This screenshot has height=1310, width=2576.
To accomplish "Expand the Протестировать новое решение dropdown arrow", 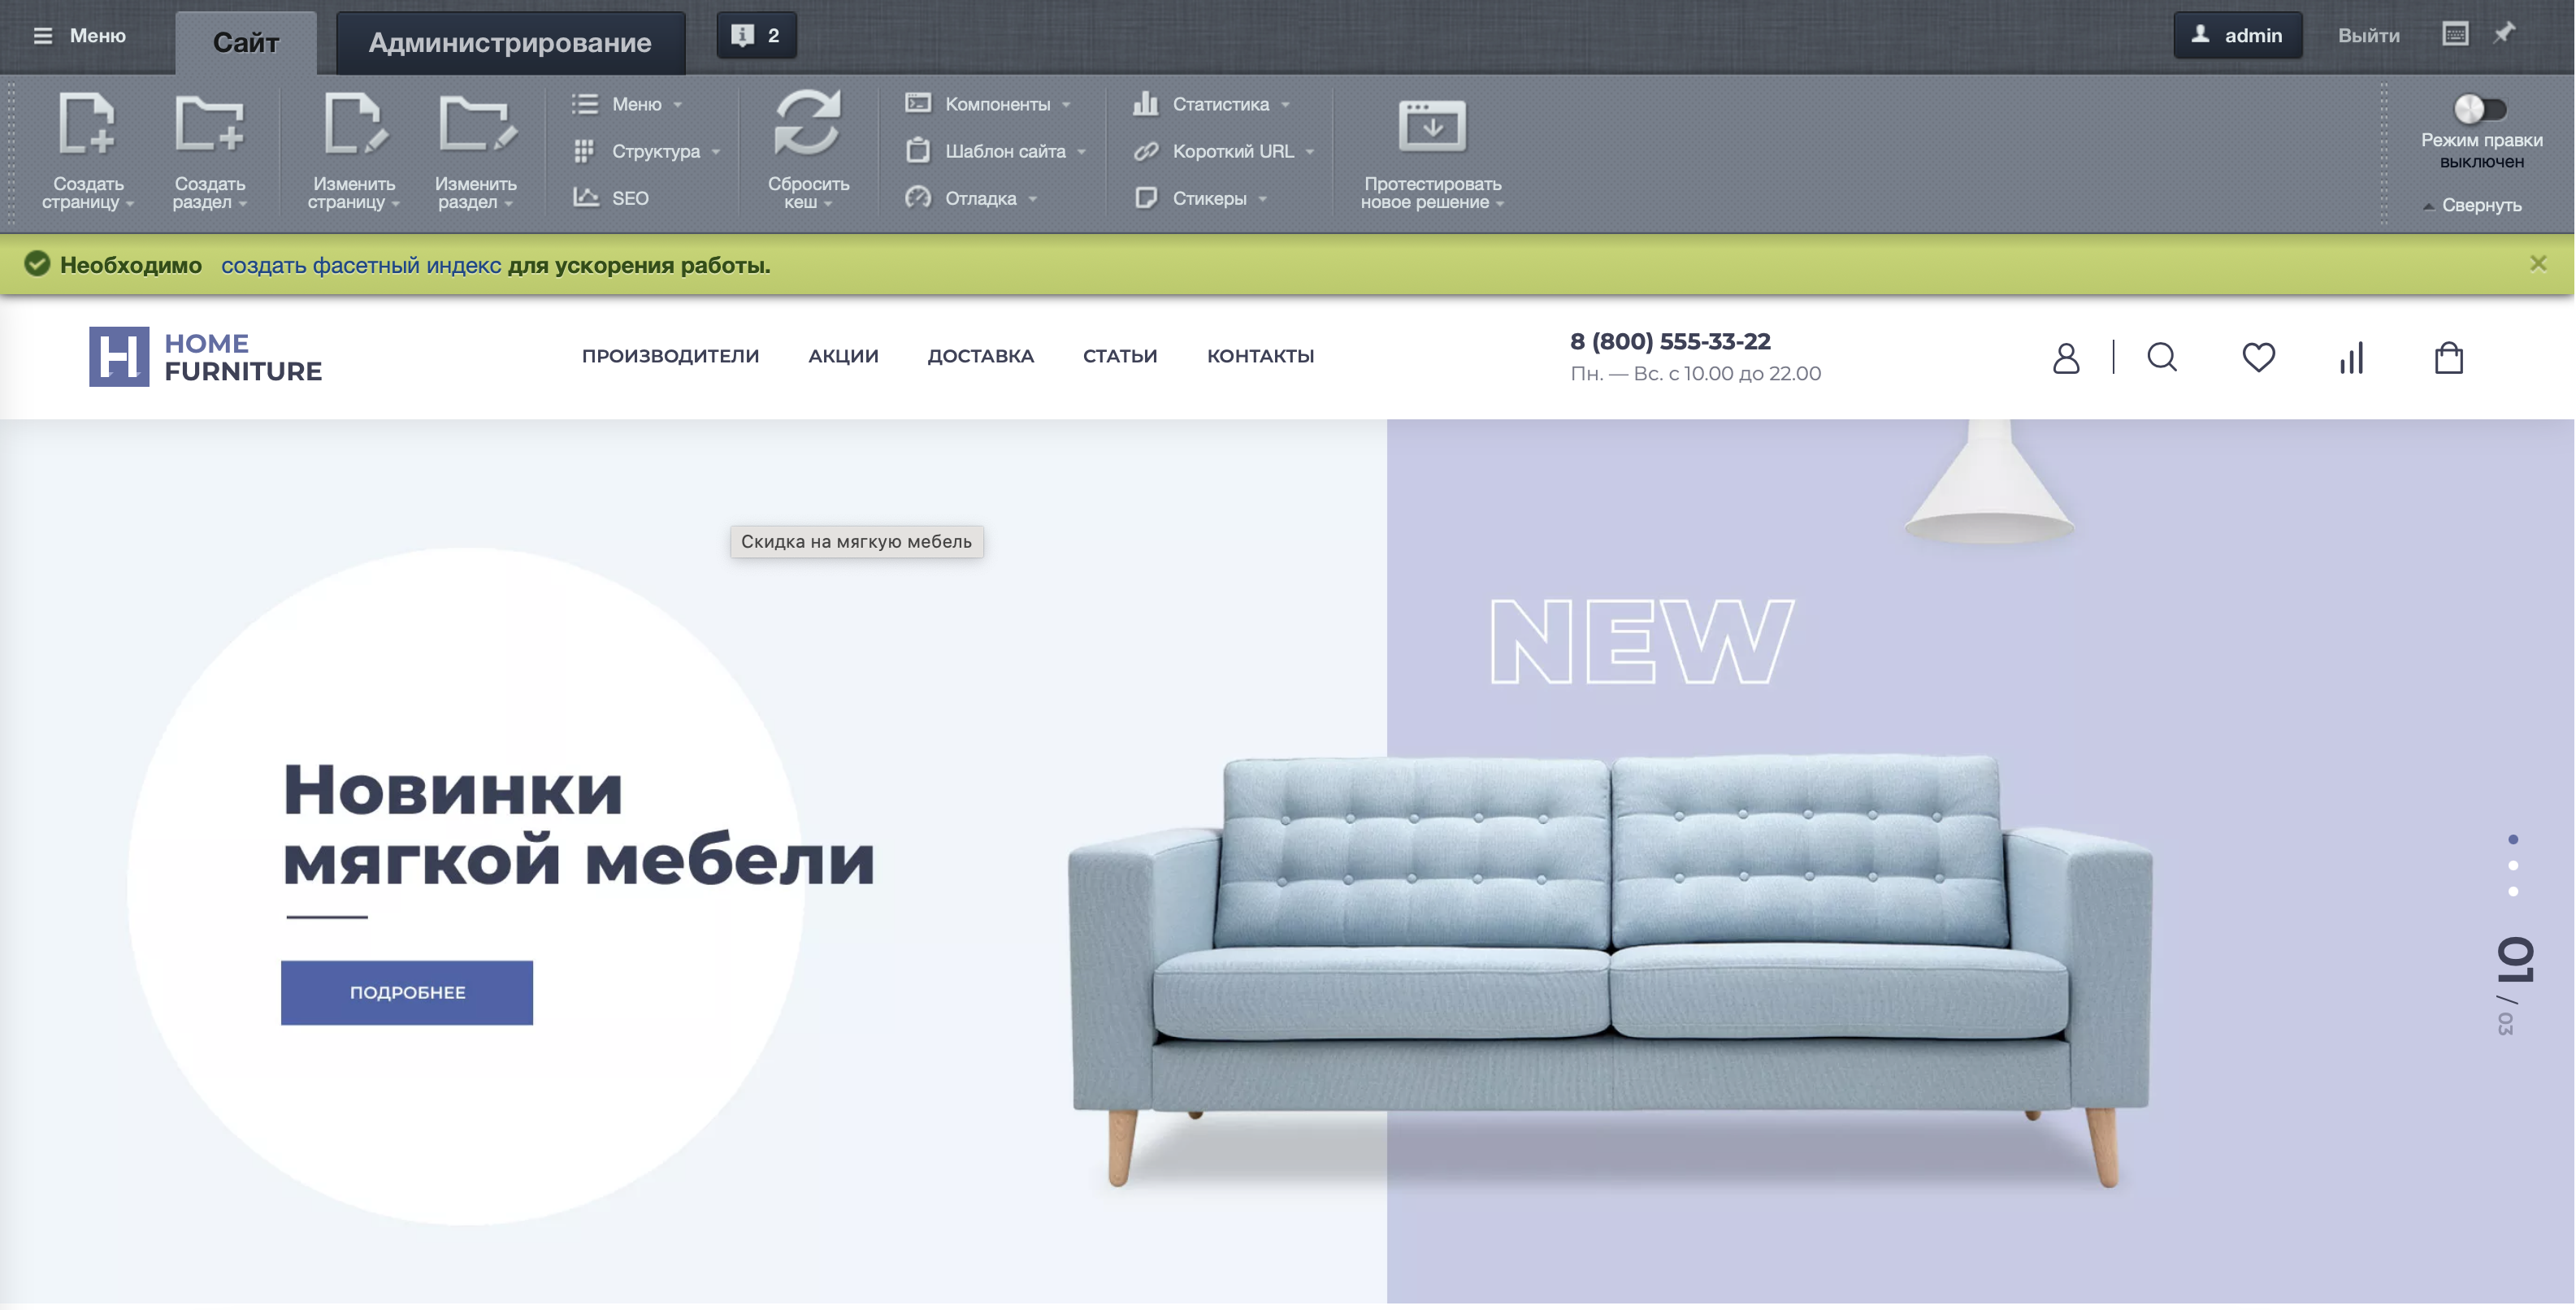I will (1500, 204).
